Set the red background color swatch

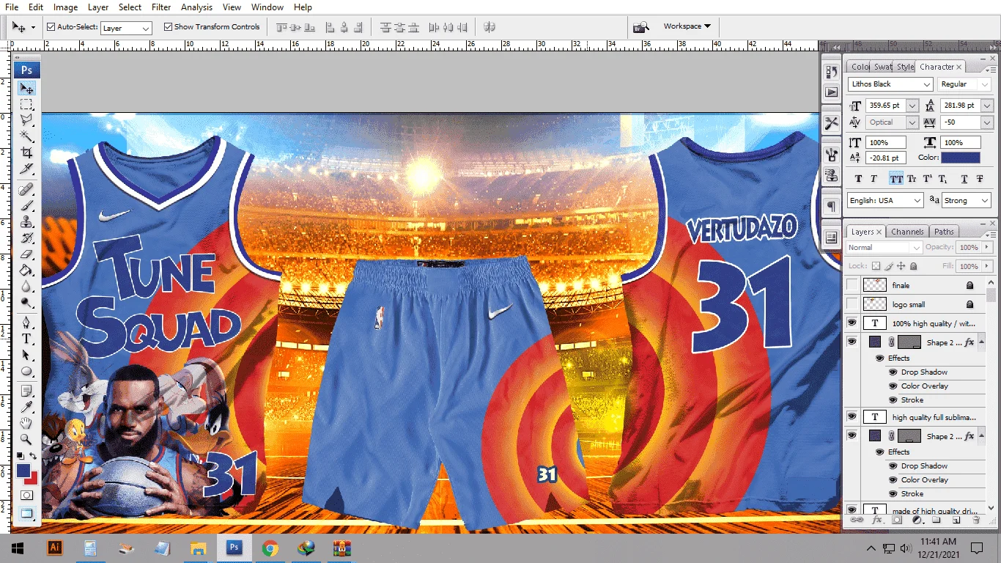coord(34,480)
